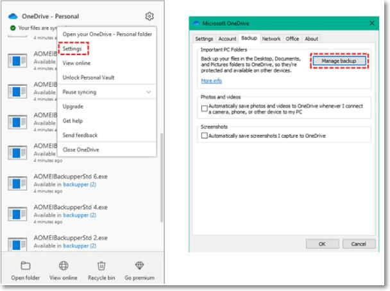Click the Manage backup button
The image size is (390, 291).
point(339,61)
